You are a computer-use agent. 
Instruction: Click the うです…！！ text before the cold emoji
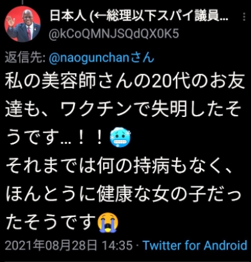[x=56, y=138]
